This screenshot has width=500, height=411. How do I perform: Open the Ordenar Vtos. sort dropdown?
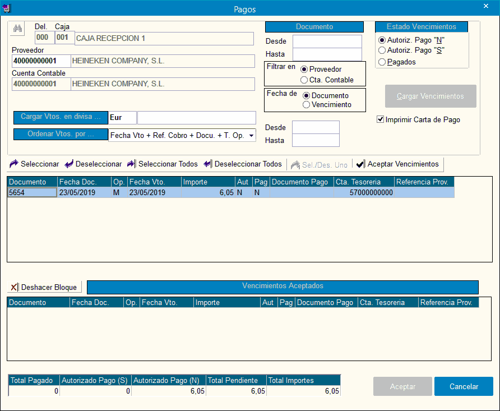coord(251,135)
